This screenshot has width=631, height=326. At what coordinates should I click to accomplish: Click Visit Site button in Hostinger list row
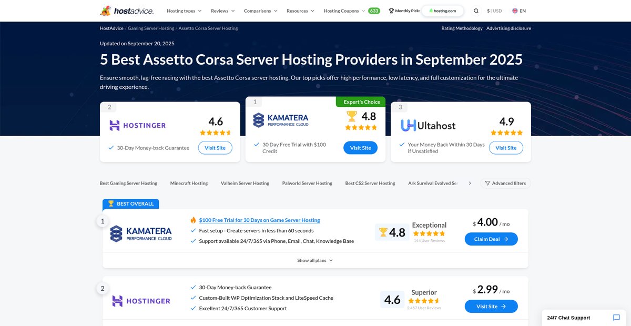[x=491, y=306]
